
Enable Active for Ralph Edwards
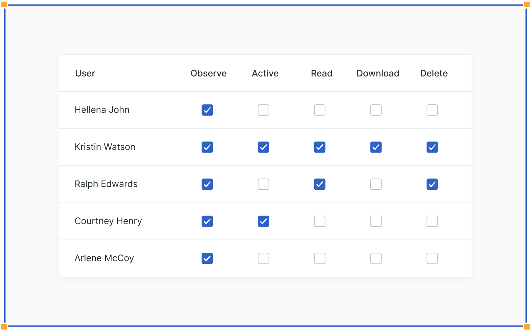click(263, 184)
